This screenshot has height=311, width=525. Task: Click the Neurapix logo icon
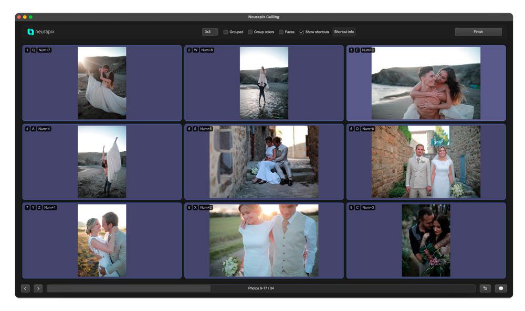coord(30,32)
